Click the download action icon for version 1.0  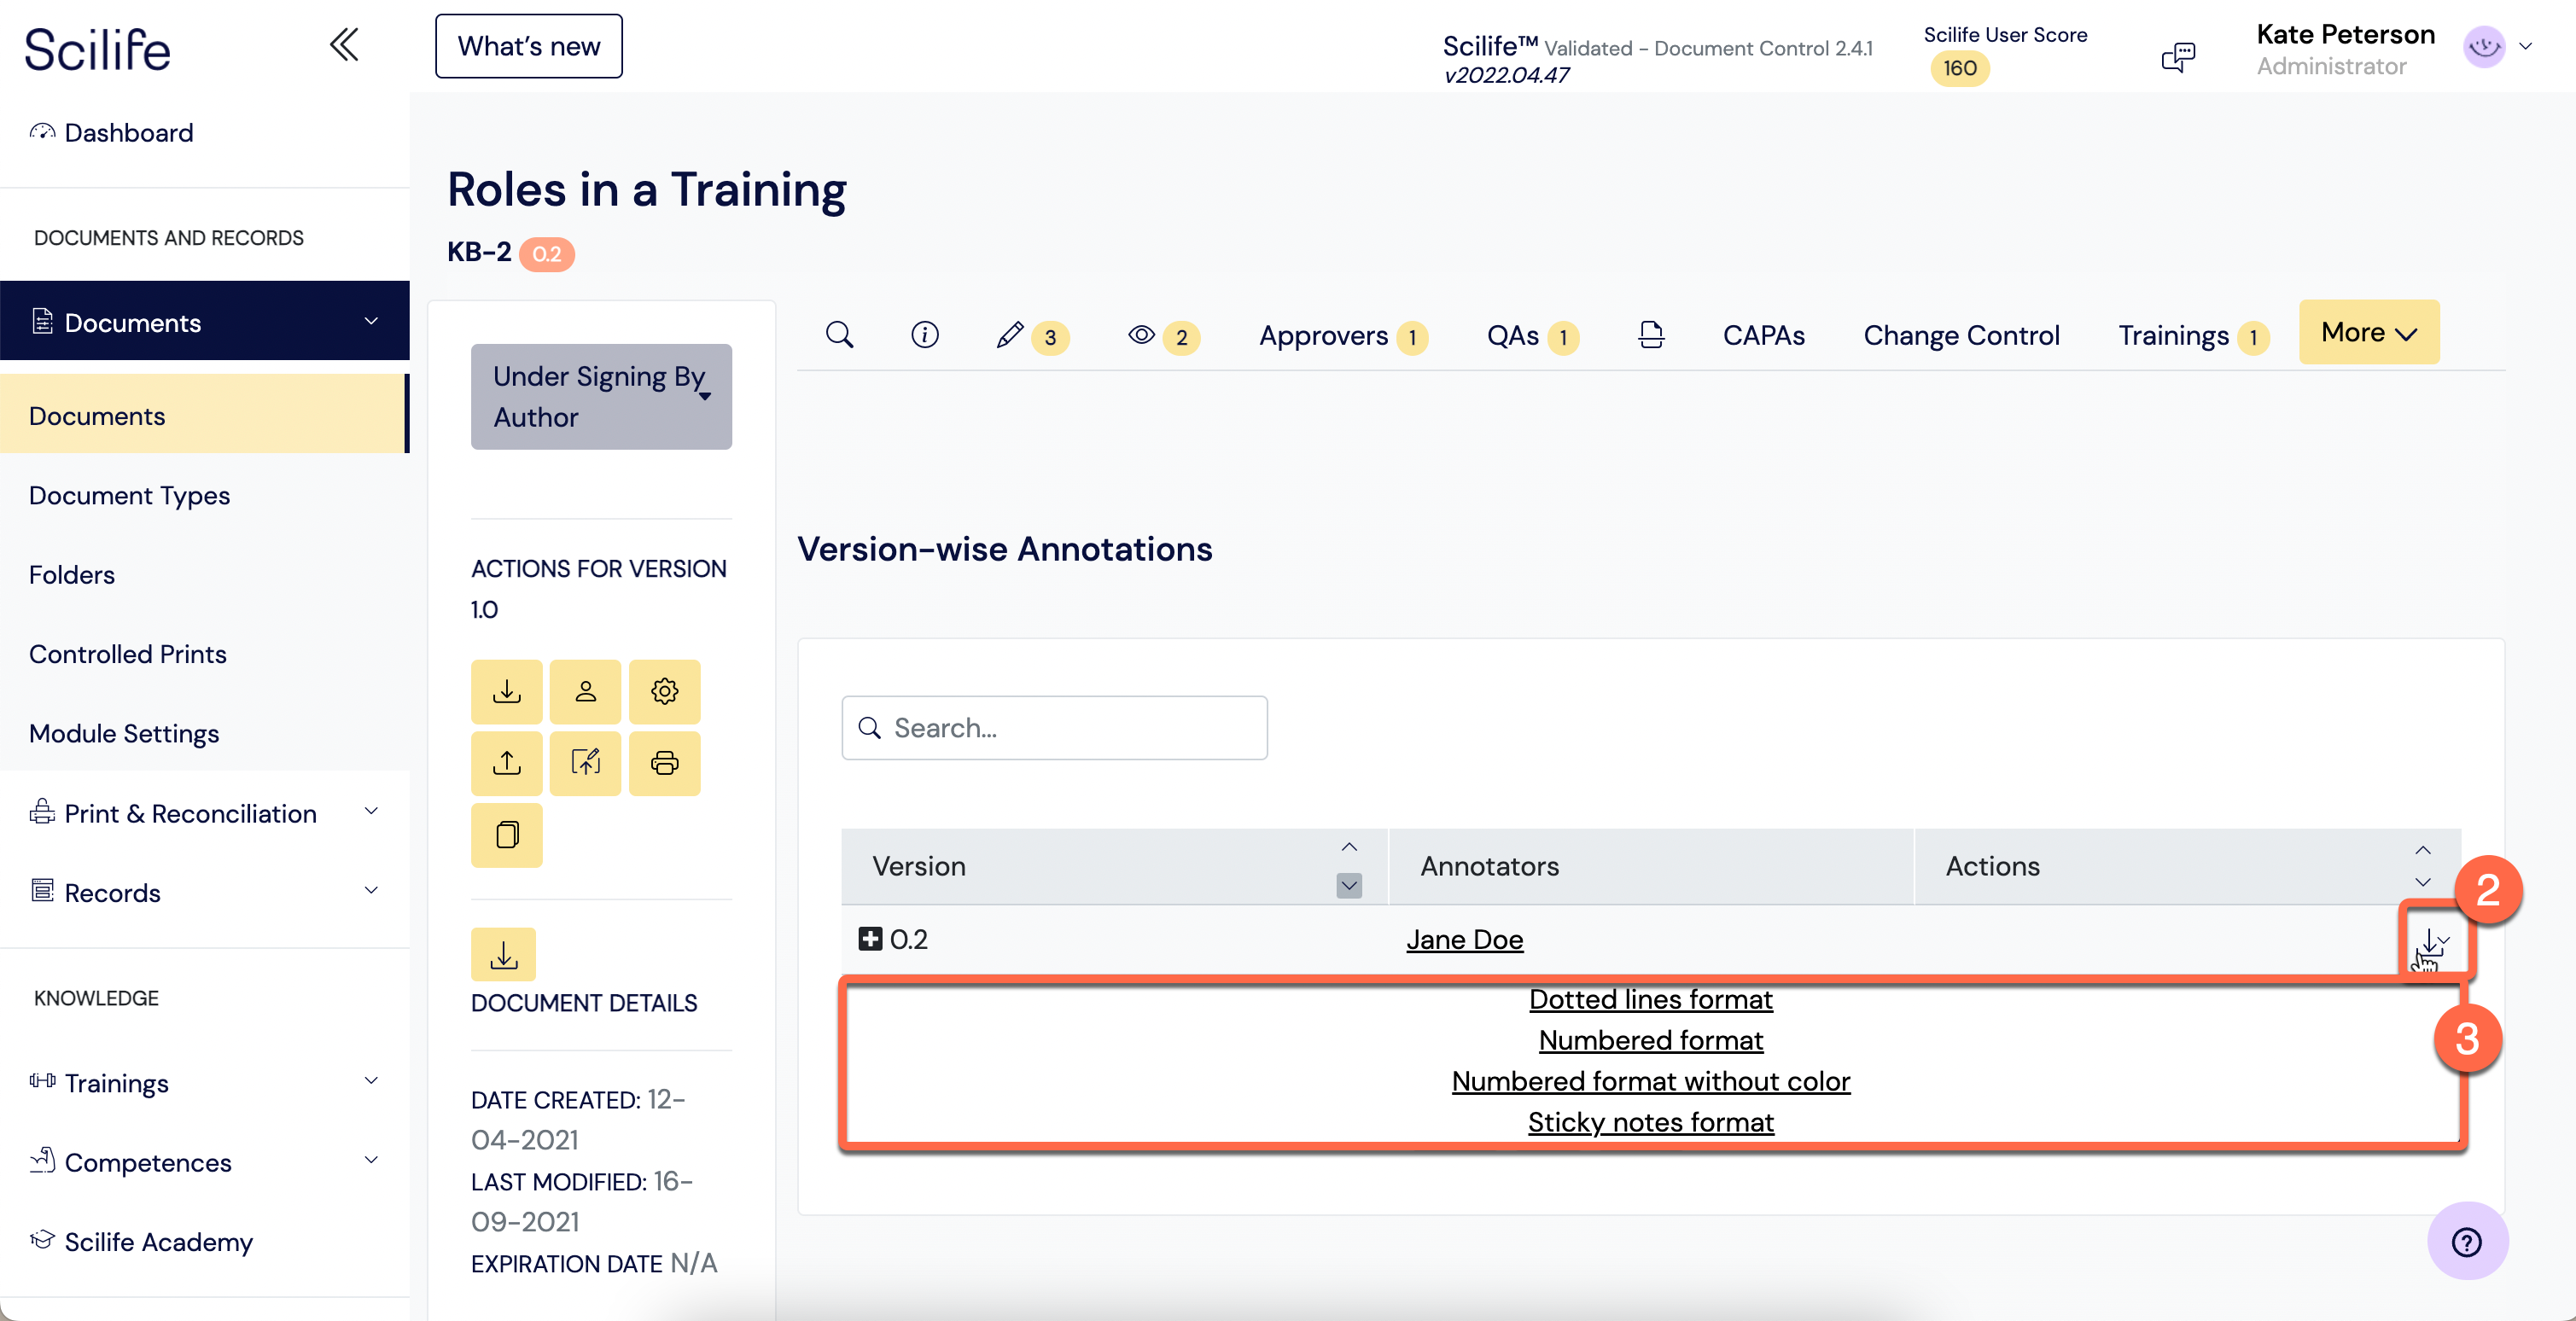pyautogui.click(x=507, y=691)
